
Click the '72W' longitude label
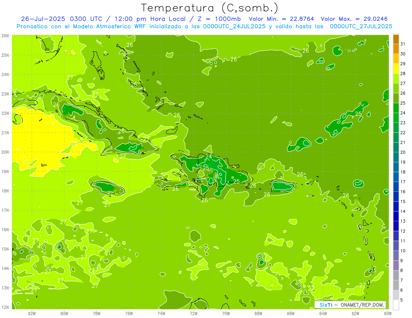click(194, 313)
